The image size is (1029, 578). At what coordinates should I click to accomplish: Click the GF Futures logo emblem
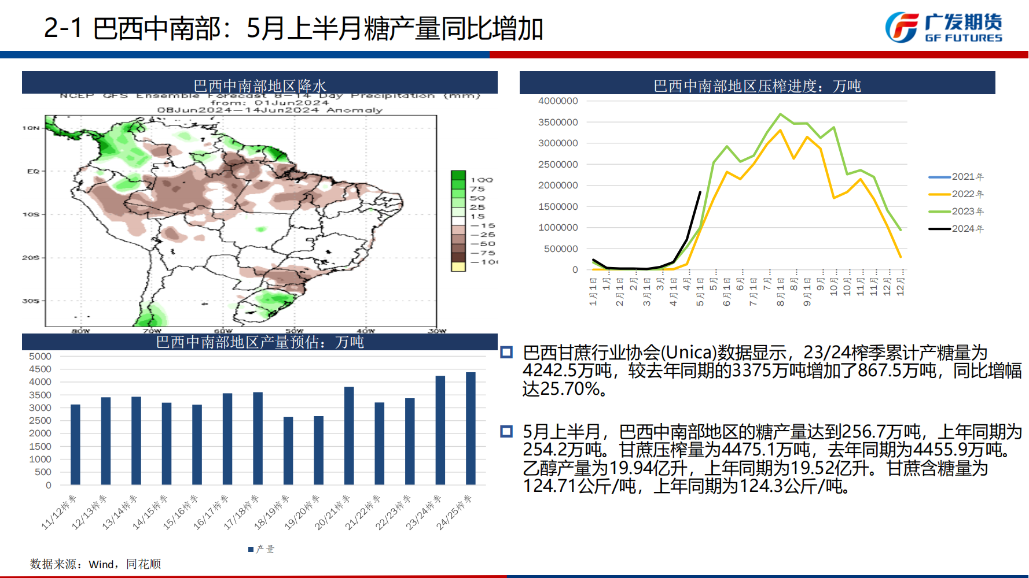(x=902, y=27)
